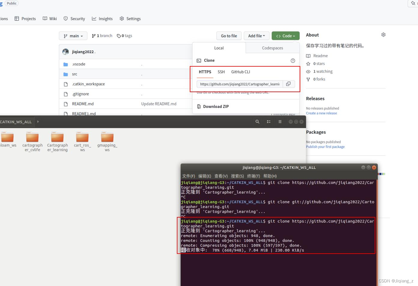Open the .gitignore file

click(x=80, y=94)
